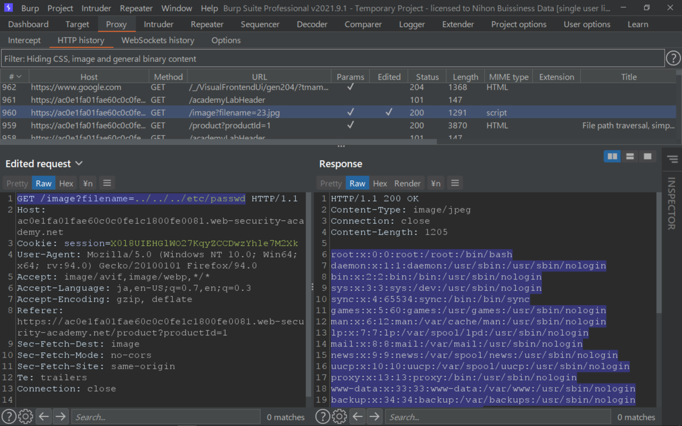Viewport: 682px width, 426px height.
Task: Open the WebSockets history sub-tab
Action: coord(158,40)
